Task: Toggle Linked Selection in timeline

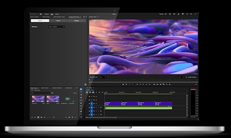Action: pyautogui.click(x=93, y=92)
